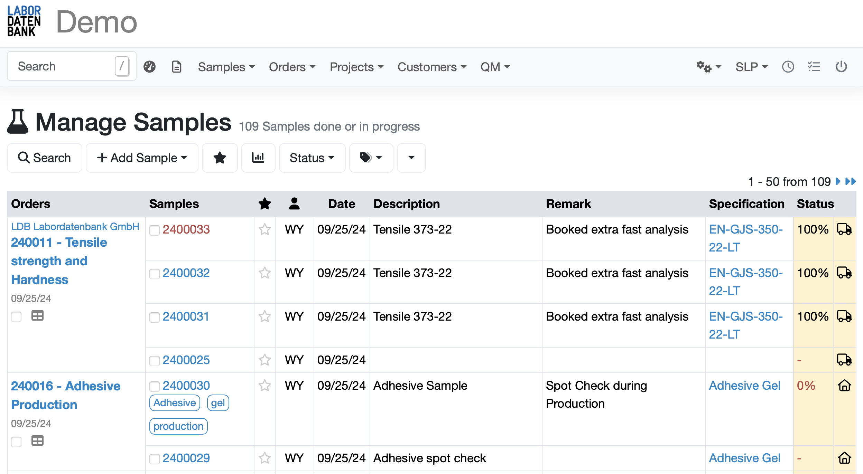The height and width of the screenshot is (474, 863).
Task: Check the box for sample 2400033
Action: [154, 230]
